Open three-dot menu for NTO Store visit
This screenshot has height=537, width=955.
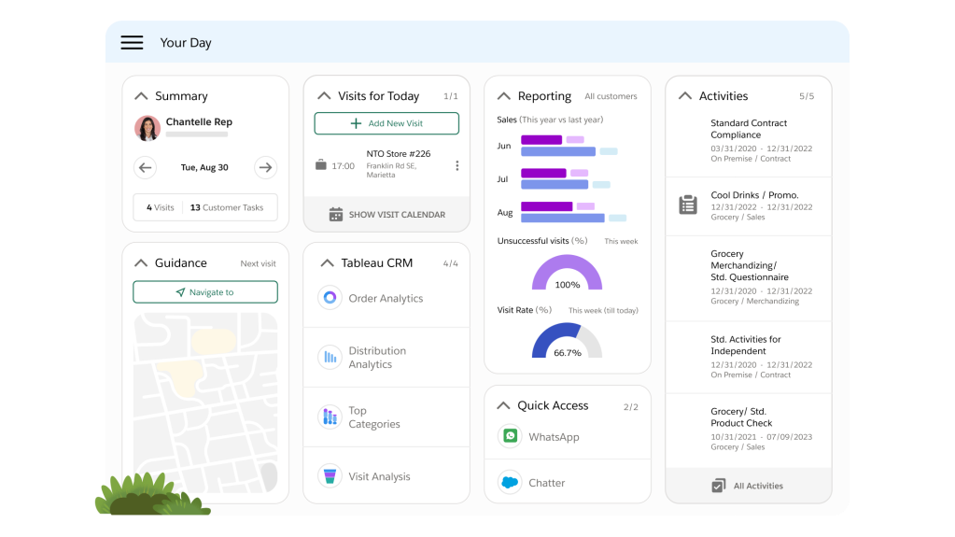coord(456,165)
